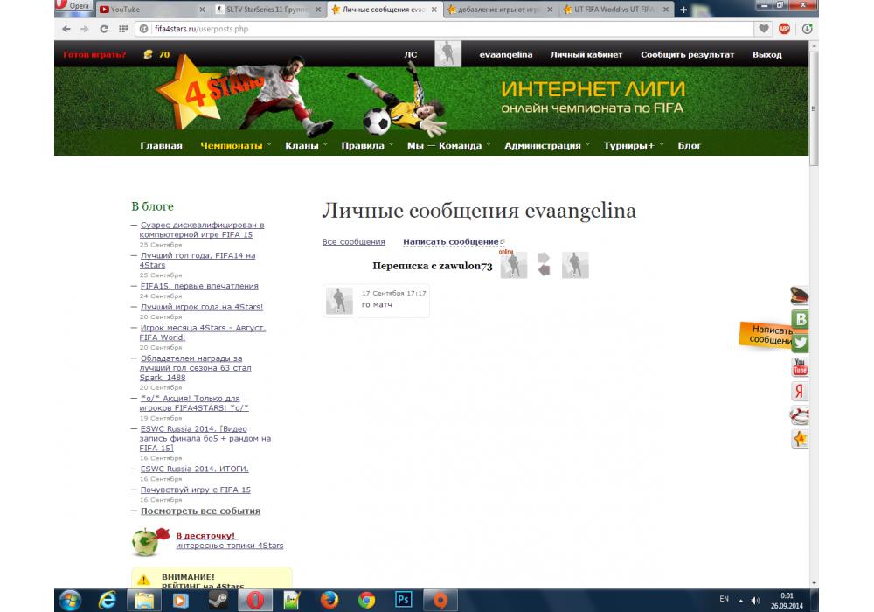Click the address bar showing fifa4stars.ru
The width and height of the screenshot is (874, 612).
[x=437, y=28]
